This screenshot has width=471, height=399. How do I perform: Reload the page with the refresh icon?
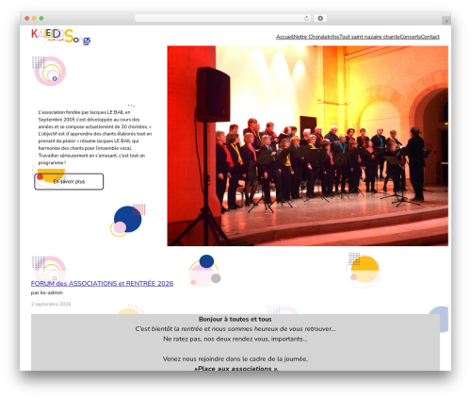click(x=306, y=19)
